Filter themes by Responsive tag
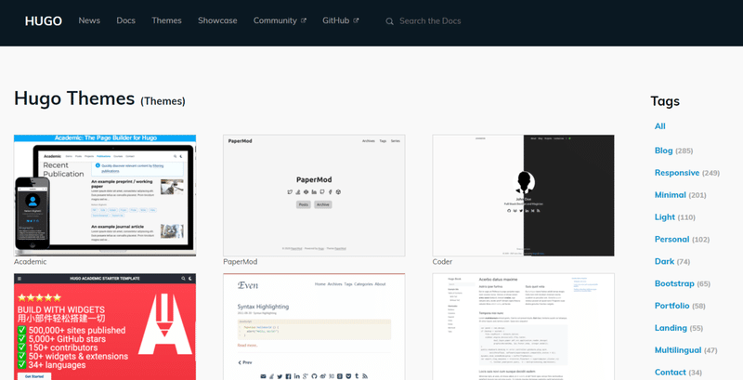743x380 pixels. 677,173
